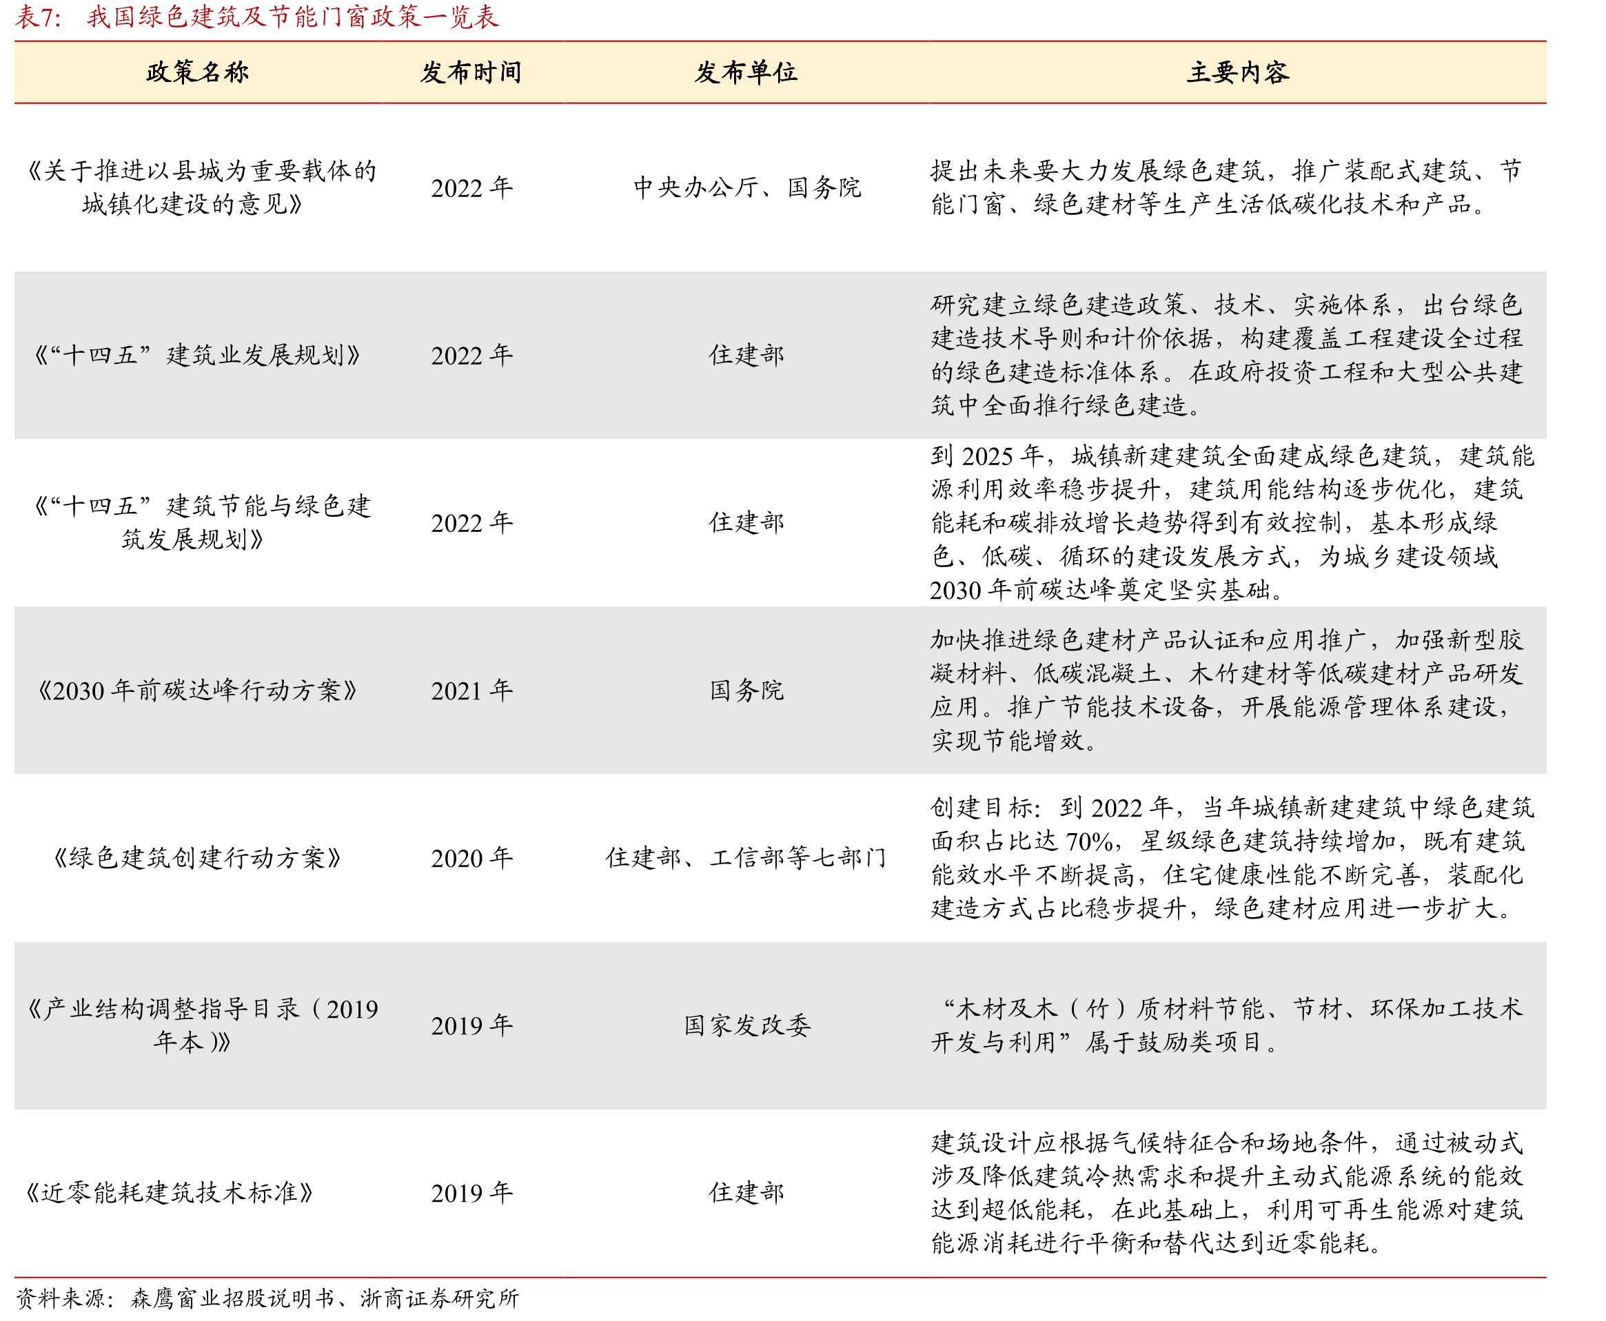The image size is (1606, 1321).
Task: Click the content cell starting "木材及木（竹）质材料节能
Action: (x=1226, y=1025)
